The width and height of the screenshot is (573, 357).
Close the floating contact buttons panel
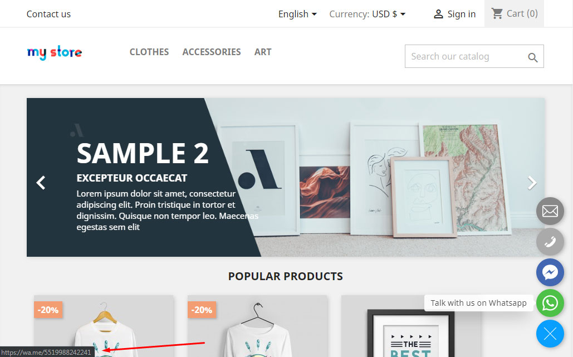[550, 334]
